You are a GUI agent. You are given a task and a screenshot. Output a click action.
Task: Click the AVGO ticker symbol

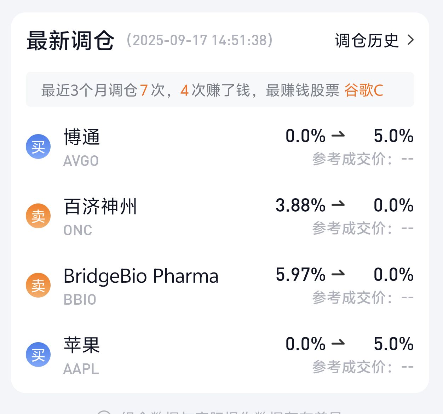pos(81,161)
